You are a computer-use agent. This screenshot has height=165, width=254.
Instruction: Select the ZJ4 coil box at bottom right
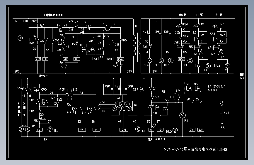coord(192,130)
